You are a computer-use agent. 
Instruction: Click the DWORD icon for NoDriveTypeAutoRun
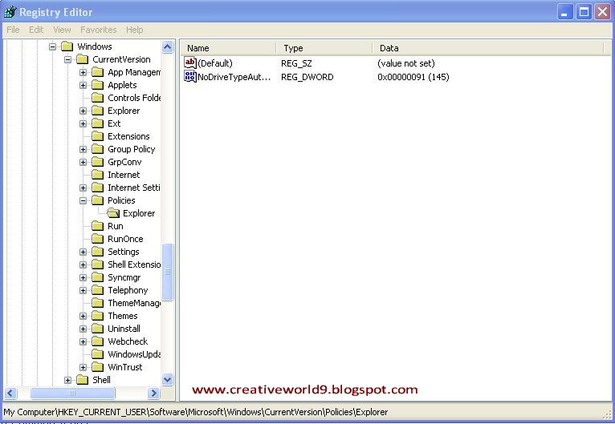pos(190,76)
